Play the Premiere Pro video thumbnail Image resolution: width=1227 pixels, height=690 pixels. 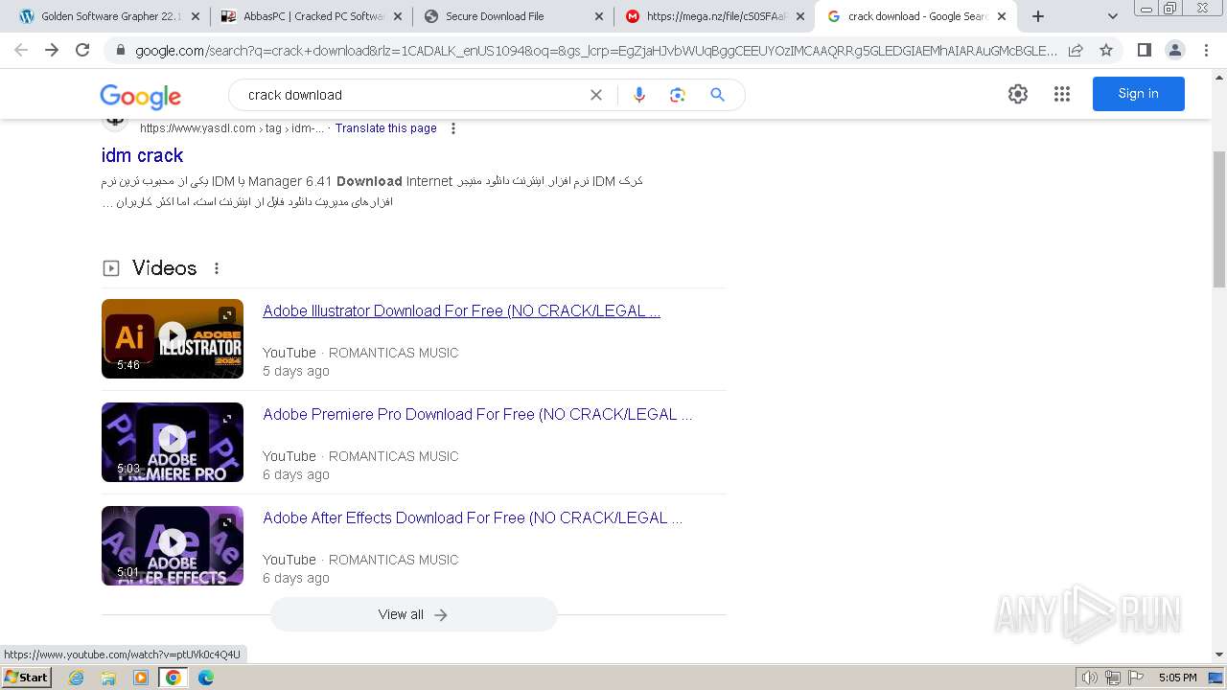173,442
